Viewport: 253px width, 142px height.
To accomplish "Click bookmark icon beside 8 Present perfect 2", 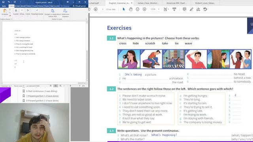I will [x=24, y=101].
